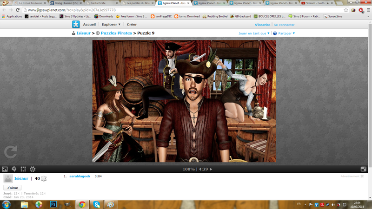Viewport: 372px width, 209px height.
Task: Resume the timer play arrow
Action: 211,169
